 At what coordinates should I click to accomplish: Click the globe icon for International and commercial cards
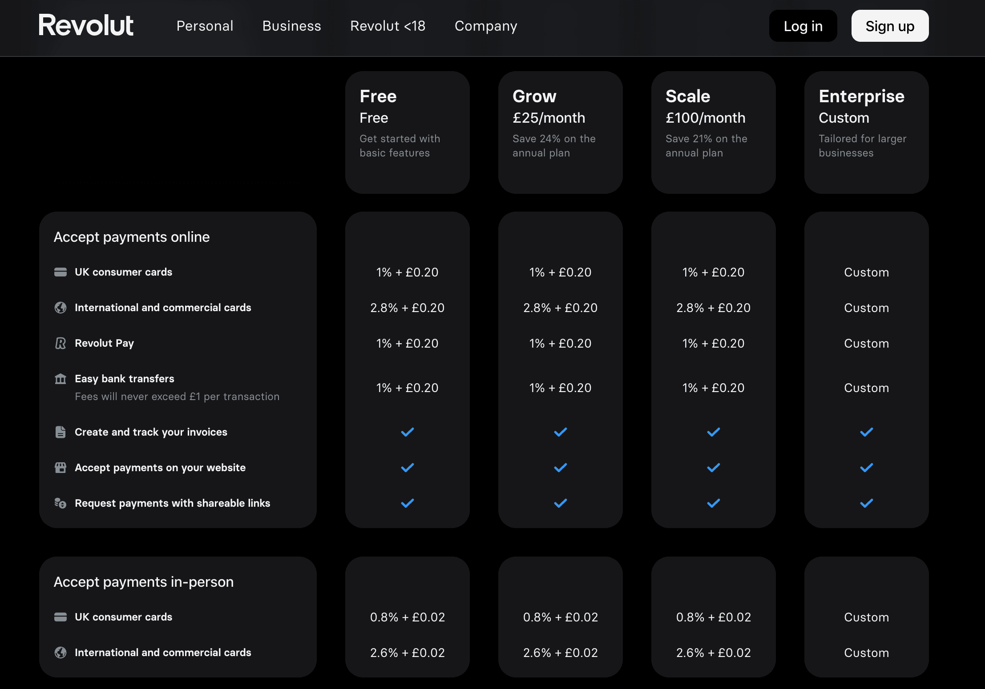click(60, 307)
